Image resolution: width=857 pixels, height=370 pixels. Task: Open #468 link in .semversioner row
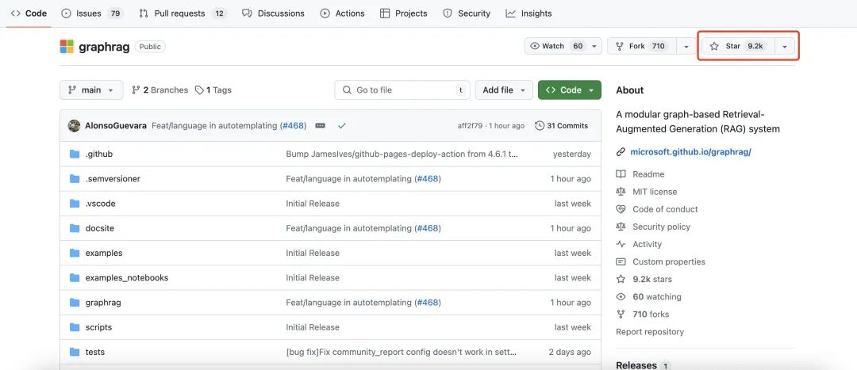click(x=428, y=178)
